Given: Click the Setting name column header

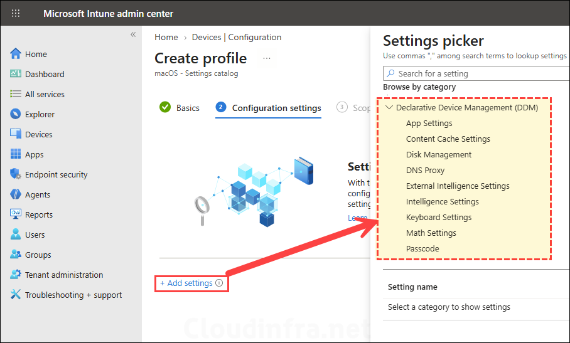Looking at the screenshot, I should (412, 287).
